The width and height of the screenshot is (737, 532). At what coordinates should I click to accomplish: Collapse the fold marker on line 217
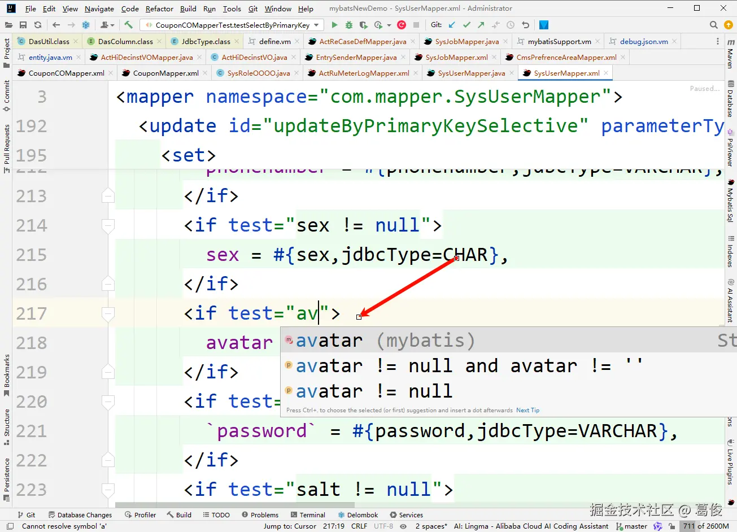pyautogui.click(x=108, y=313)
